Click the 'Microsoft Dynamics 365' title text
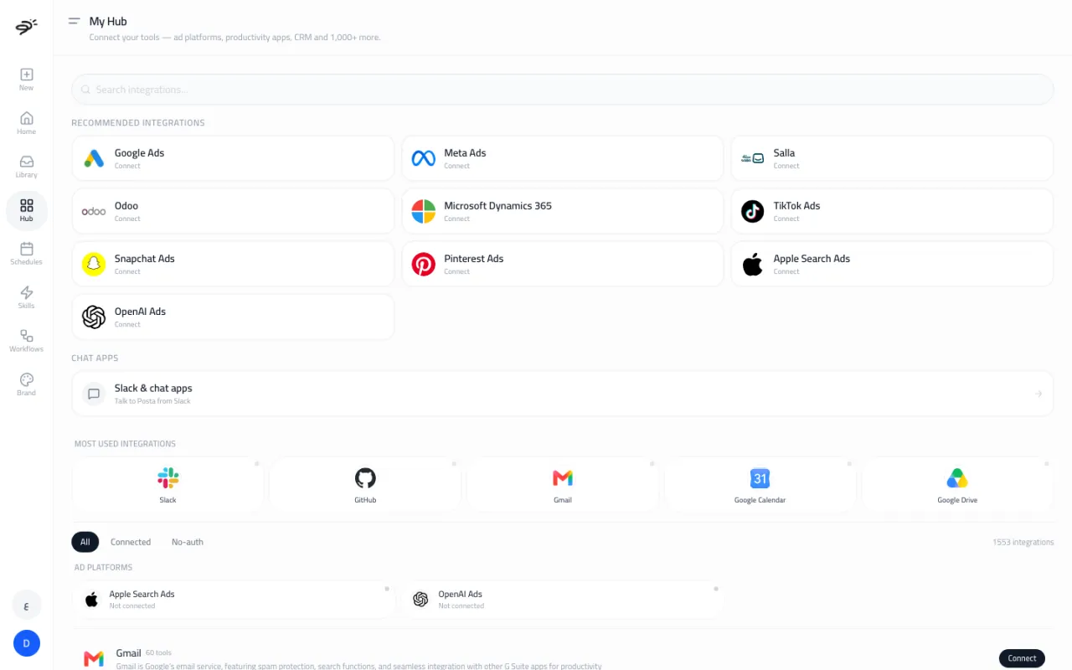 497,206
